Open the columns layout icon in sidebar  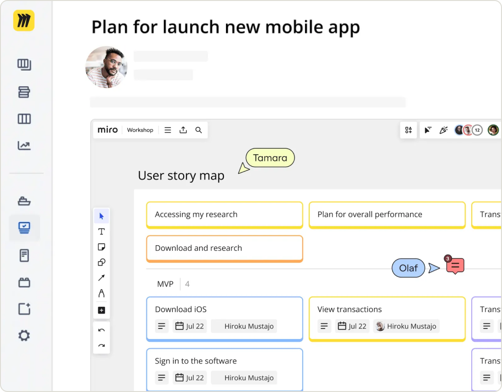(24, 119)
